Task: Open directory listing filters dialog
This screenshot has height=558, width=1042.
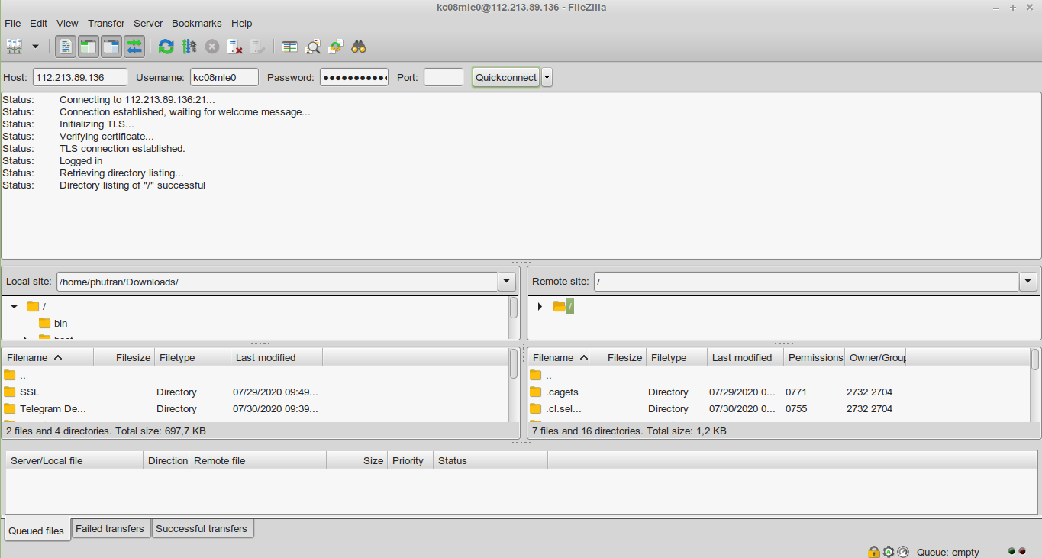Action: coord(289,47)
